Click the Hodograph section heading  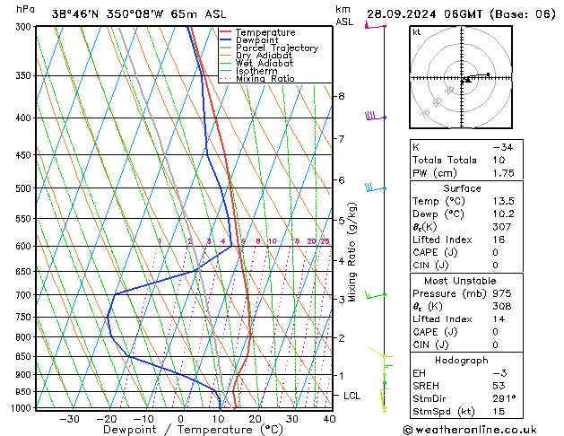coord(462,361)
